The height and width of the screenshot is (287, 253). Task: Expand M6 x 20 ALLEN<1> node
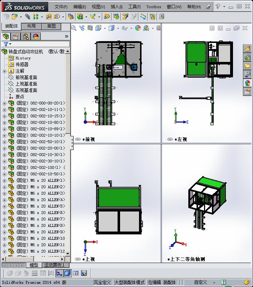point(4,181)
